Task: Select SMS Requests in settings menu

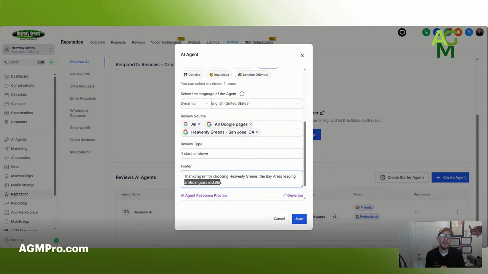Action: click(x=82, y=86)
